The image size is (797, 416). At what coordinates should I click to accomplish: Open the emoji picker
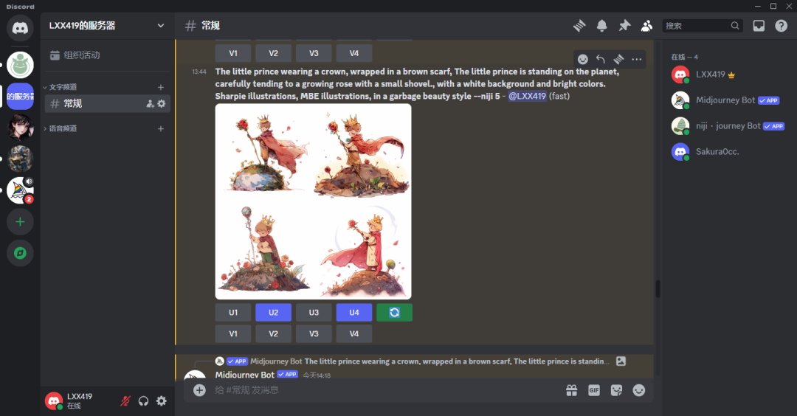639,390
